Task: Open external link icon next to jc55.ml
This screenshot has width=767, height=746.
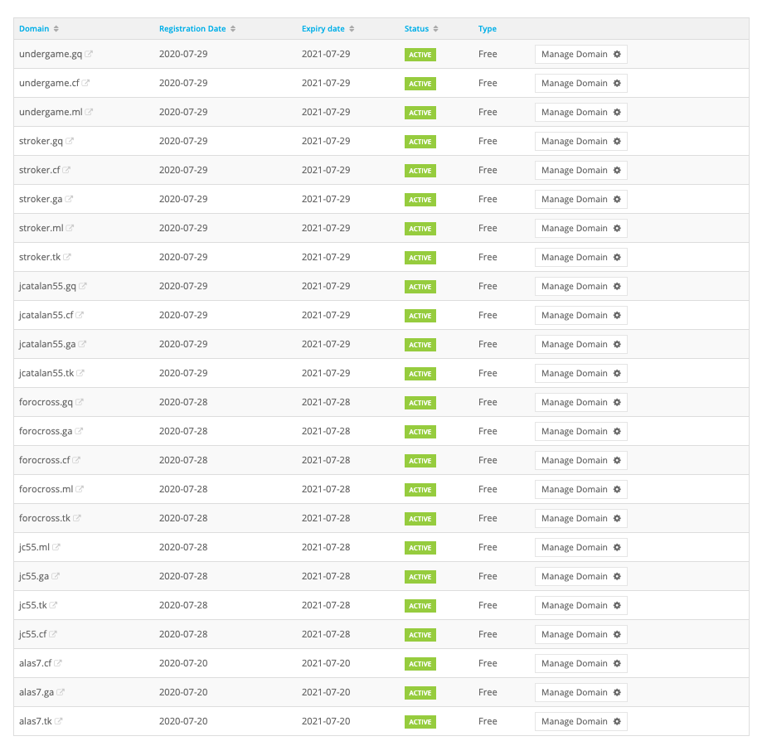Action: click(56, 546)
